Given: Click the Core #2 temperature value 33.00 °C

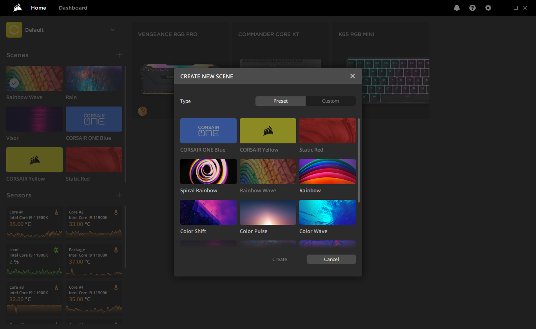Looking at the screenshot, I should (80, 224).
